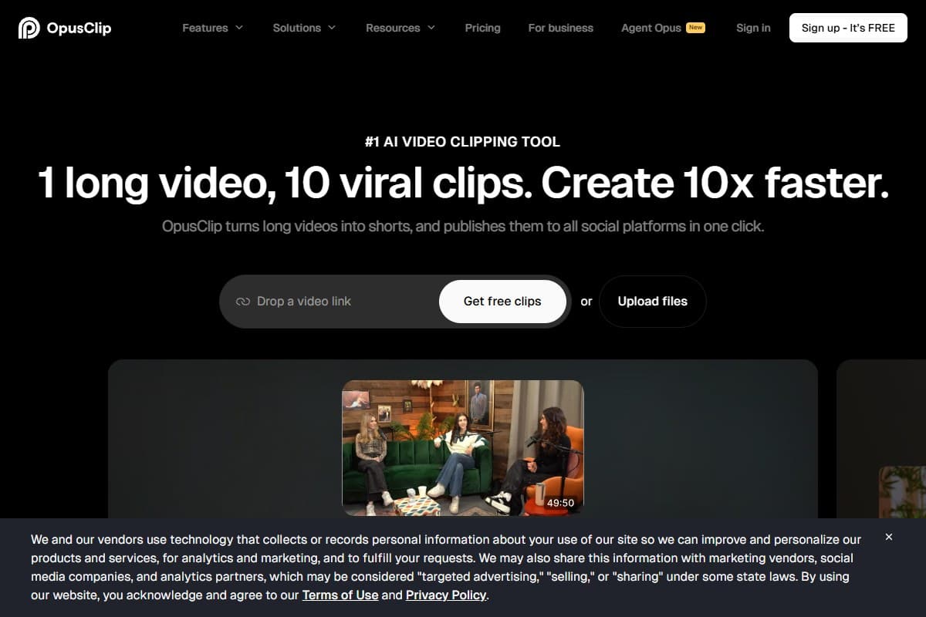926x617 pixels.
Task: Click the OpusClip logo icon
Action: tap(29, 28)
